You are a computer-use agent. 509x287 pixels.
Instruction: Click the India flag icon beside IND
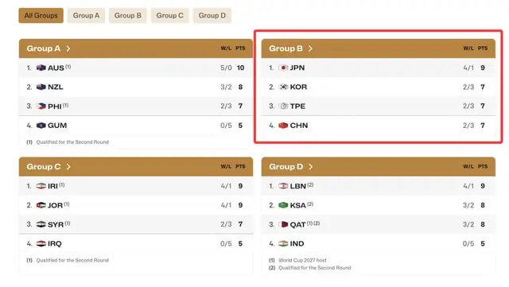coord(283,243)
